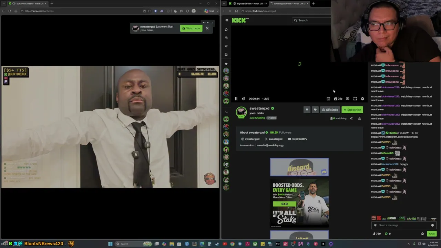The height and width of the screenshot is (248, 441).
Task: Open sweatergxd profile avatar
Action: tap(241, 112)
